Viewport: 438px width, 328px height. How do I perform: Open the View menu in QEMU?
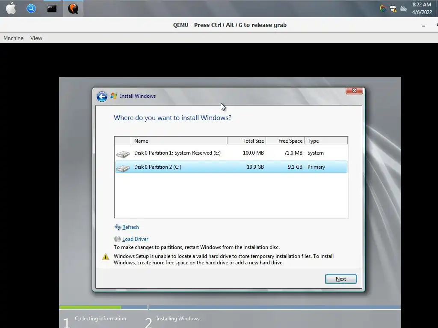pyautogui.click(x=36, y=38)
